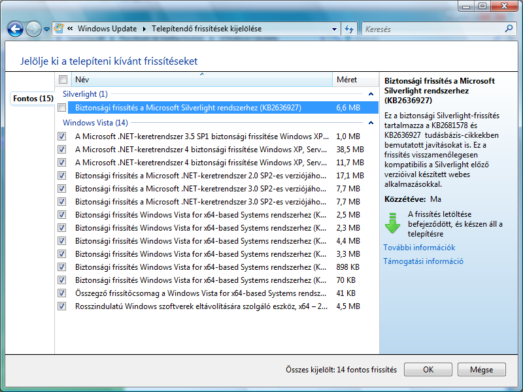The height and width of the screenshot is (392, 523).
Task: Open the További információk link
Action: [x=419, y=248]
